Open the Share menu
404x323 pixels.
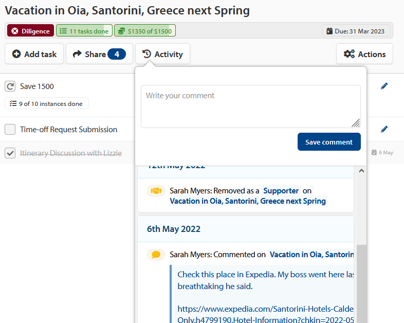[99, 54]
